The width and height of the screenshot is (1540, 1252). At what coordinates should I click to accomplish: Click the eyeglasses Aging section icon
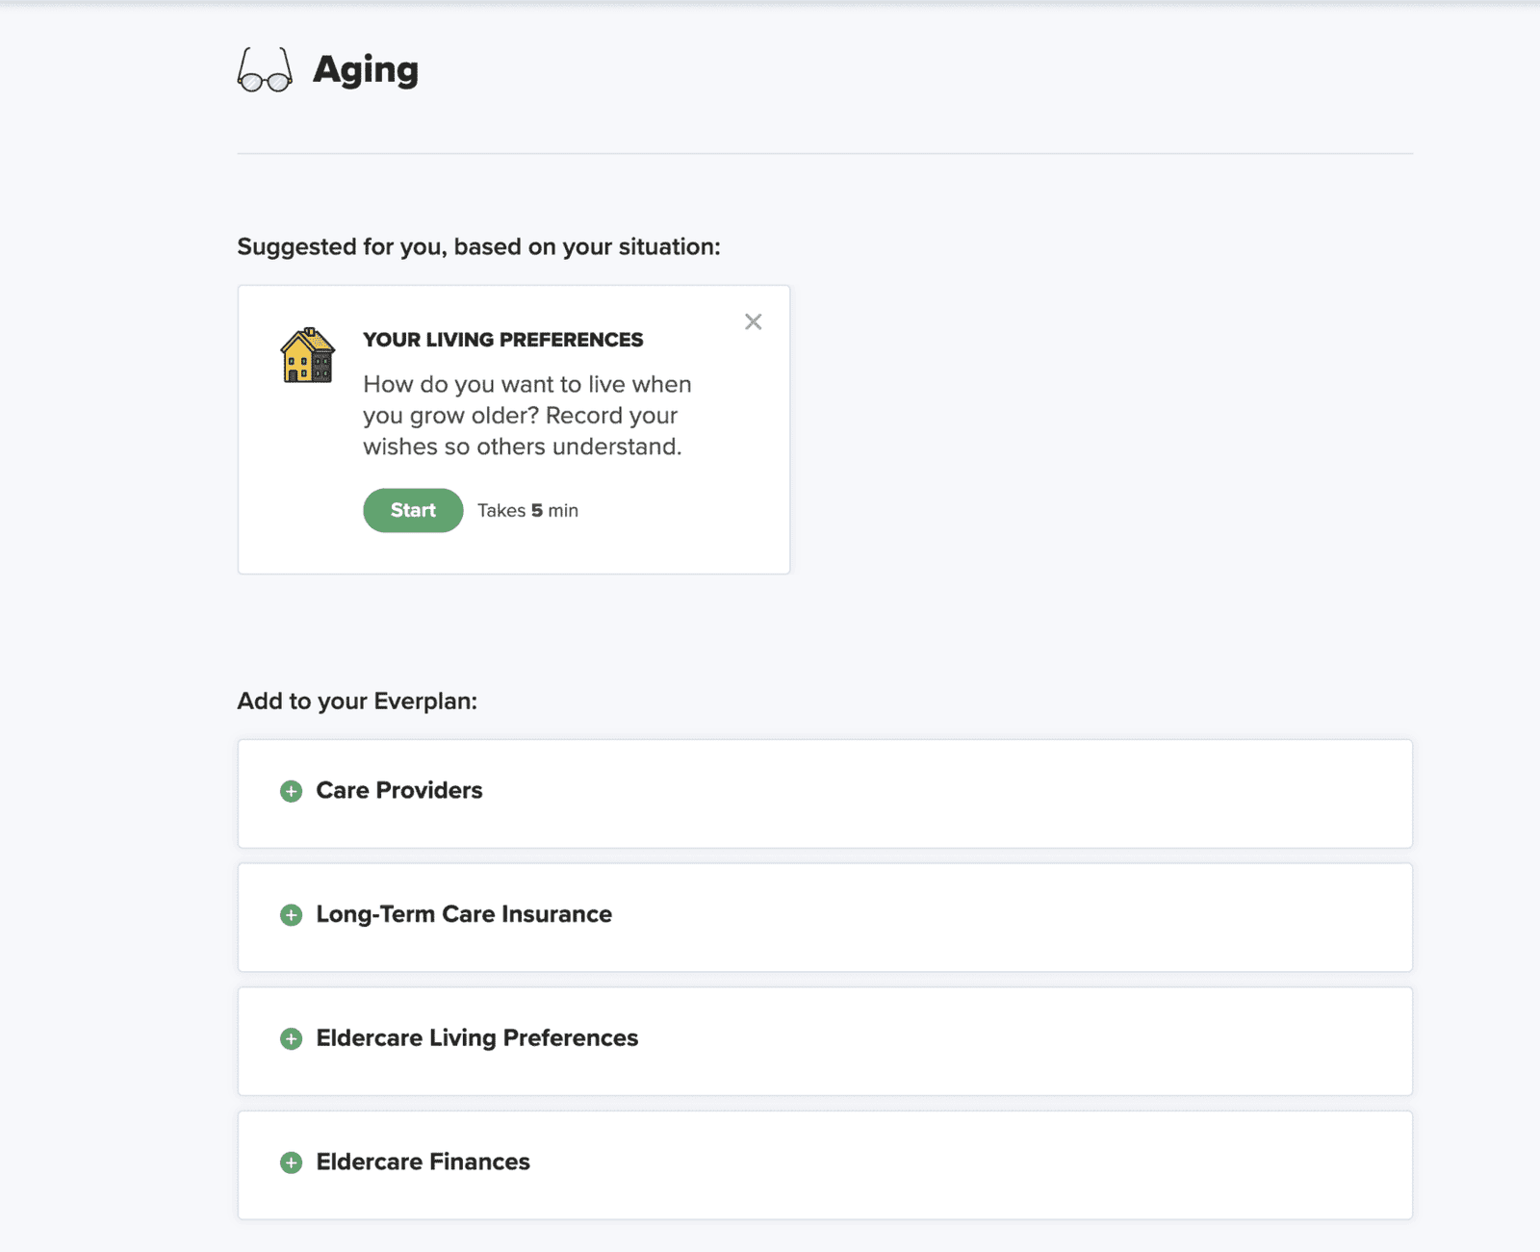(x=265, y=69)
